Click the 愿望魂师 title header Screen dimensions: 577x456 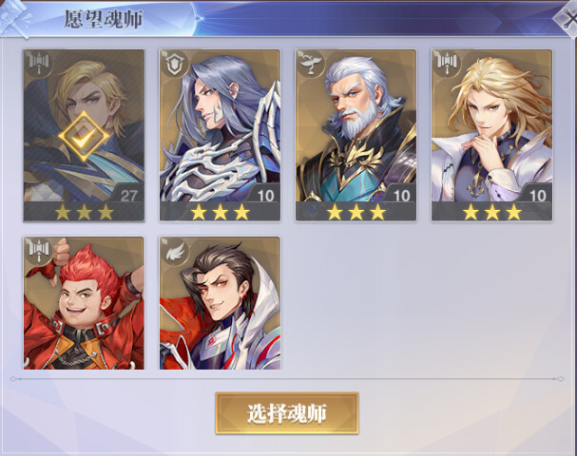(104, 20)
